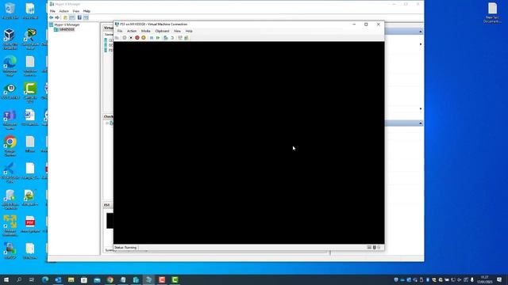Open the Clipboard menu in Virtual Machine Connection
508x285 pixels.
coord(162,31)
